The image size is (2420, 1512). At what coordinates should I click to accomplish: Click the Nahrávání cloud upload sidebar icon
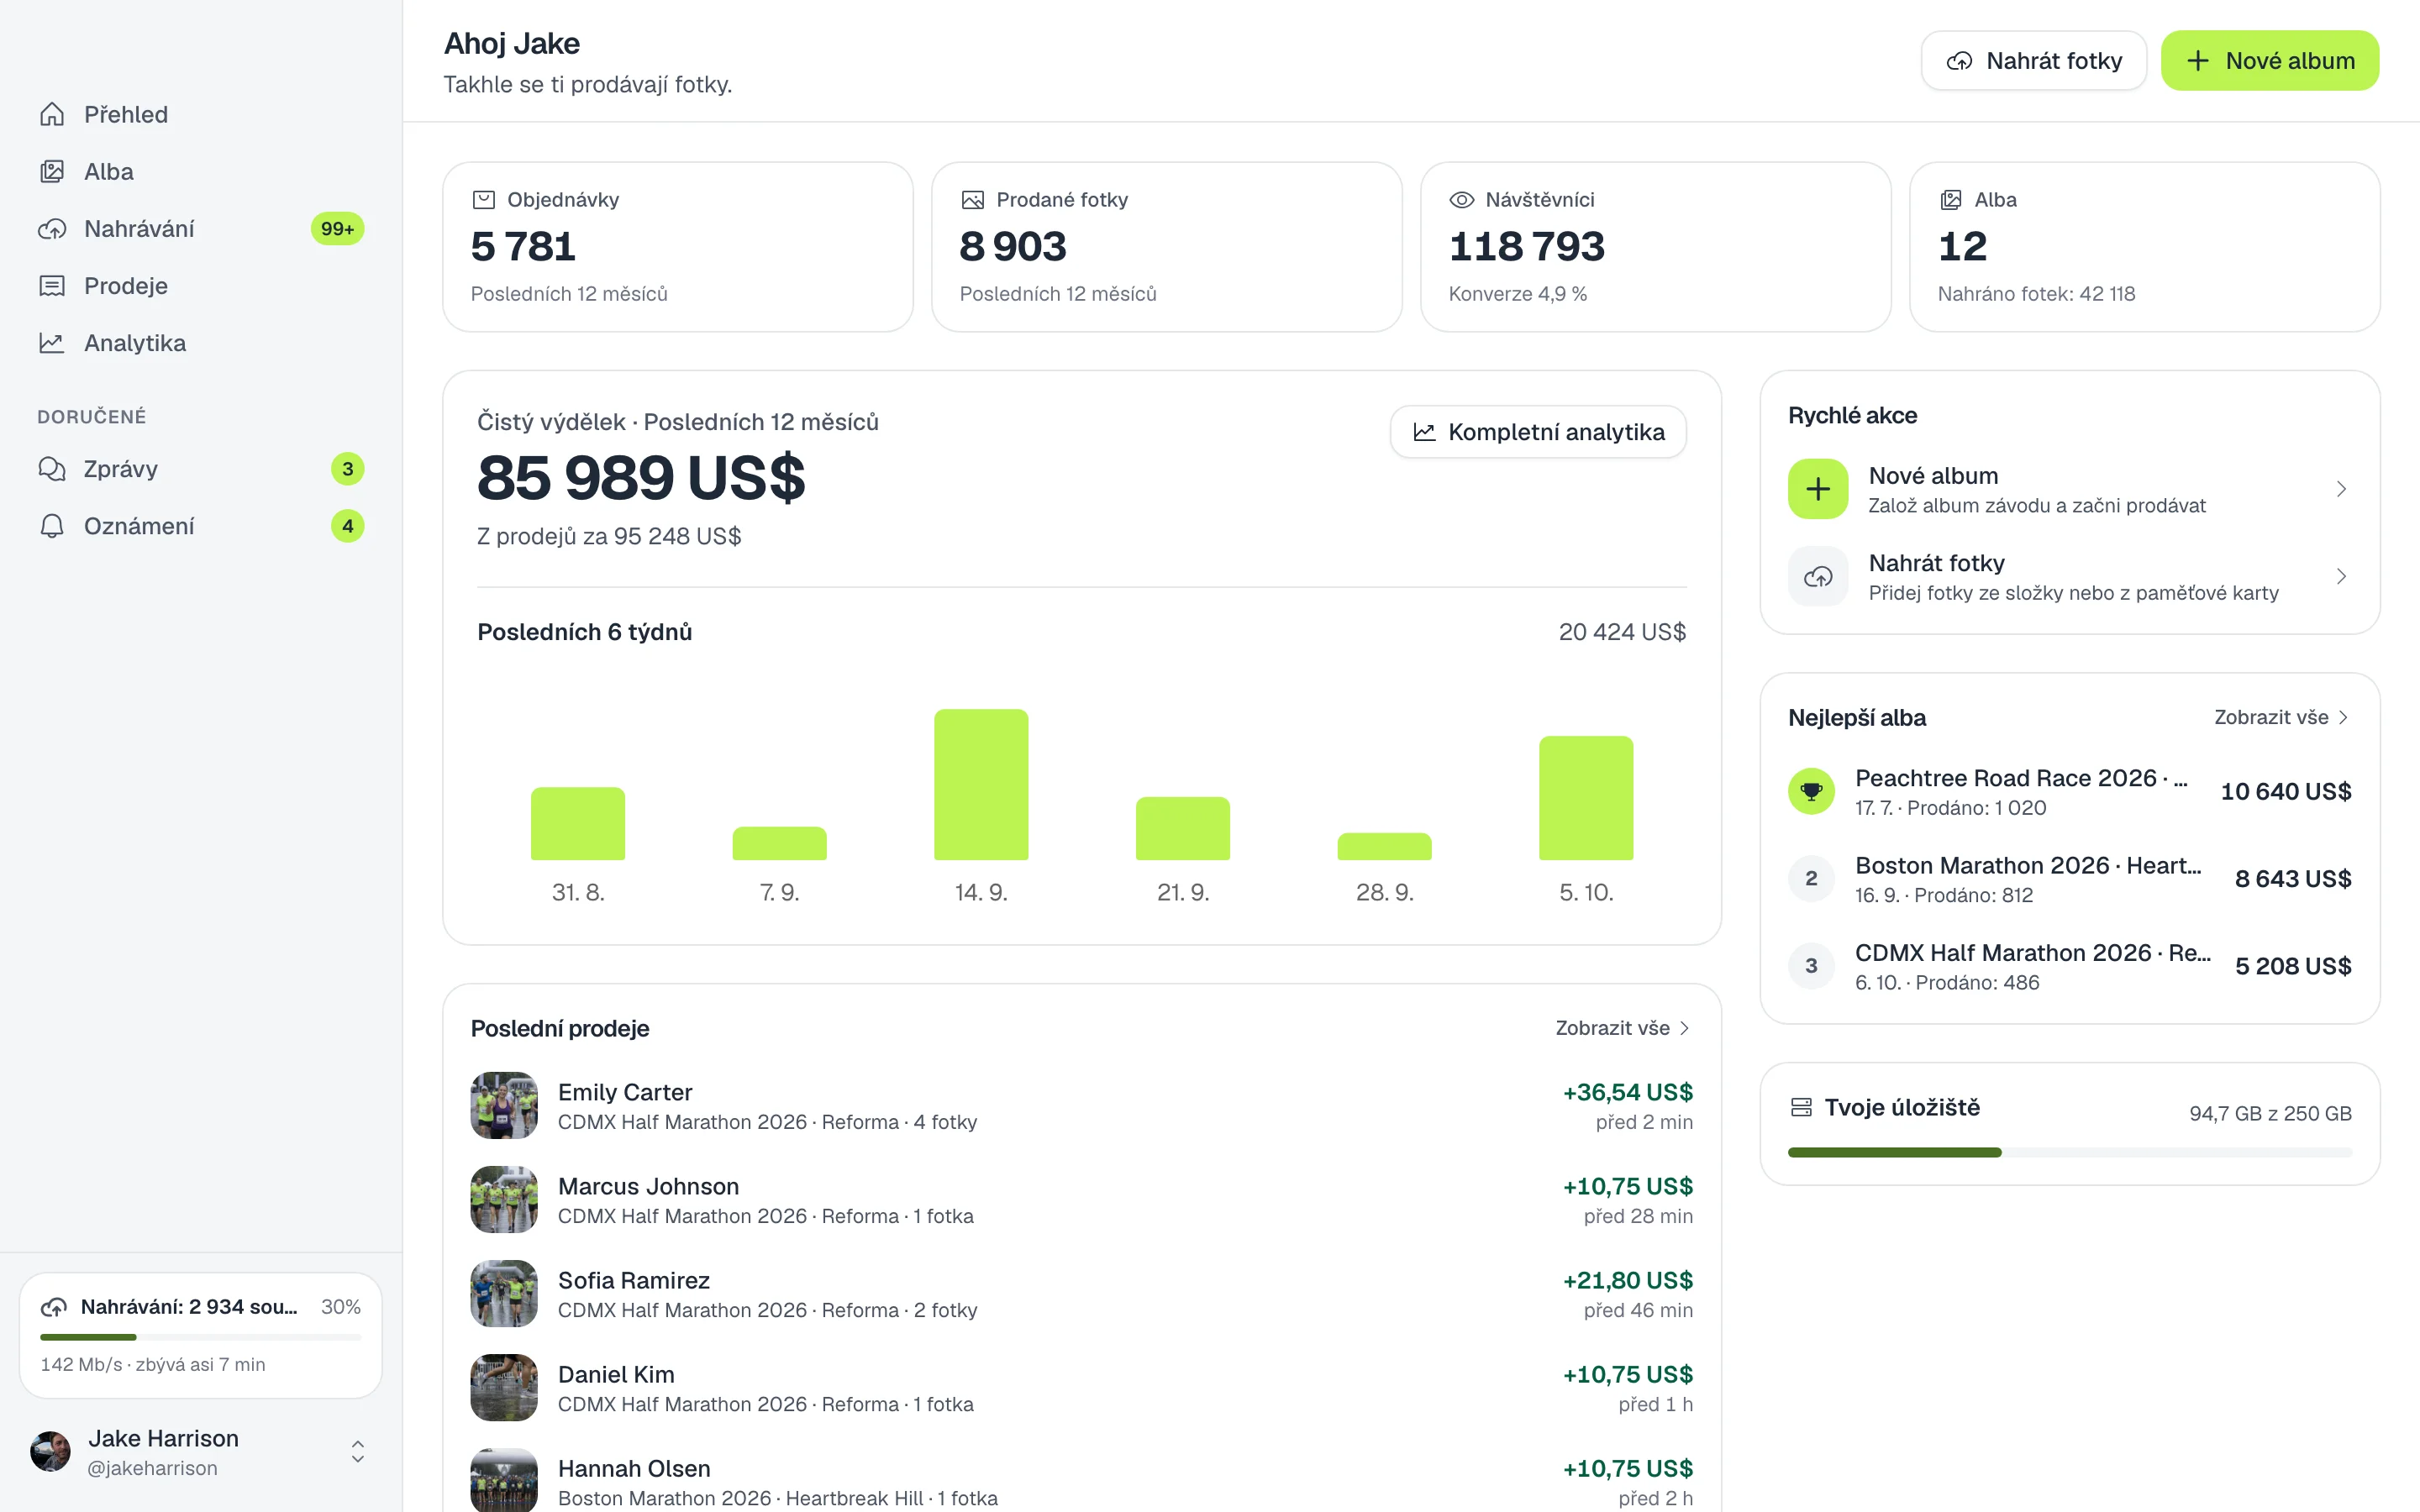tap(52, 229)
